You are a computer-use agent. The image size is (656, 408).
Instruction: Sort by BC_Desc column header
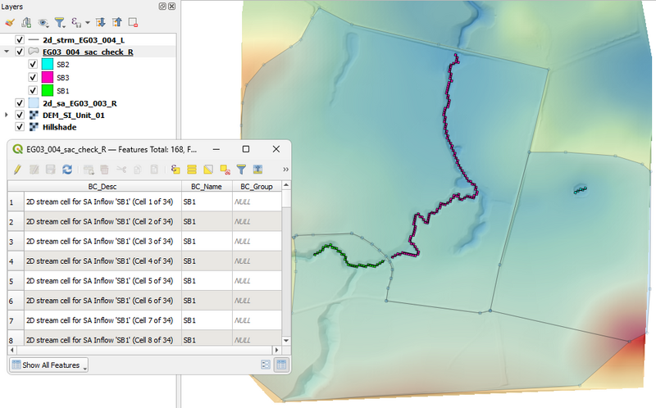(x=102, y=187)
